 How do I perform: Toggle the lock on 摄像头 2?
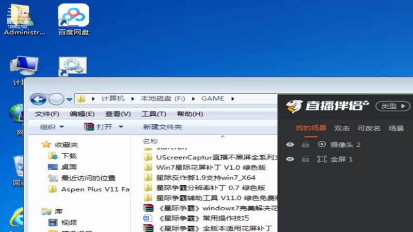click(x=306, y=144)
